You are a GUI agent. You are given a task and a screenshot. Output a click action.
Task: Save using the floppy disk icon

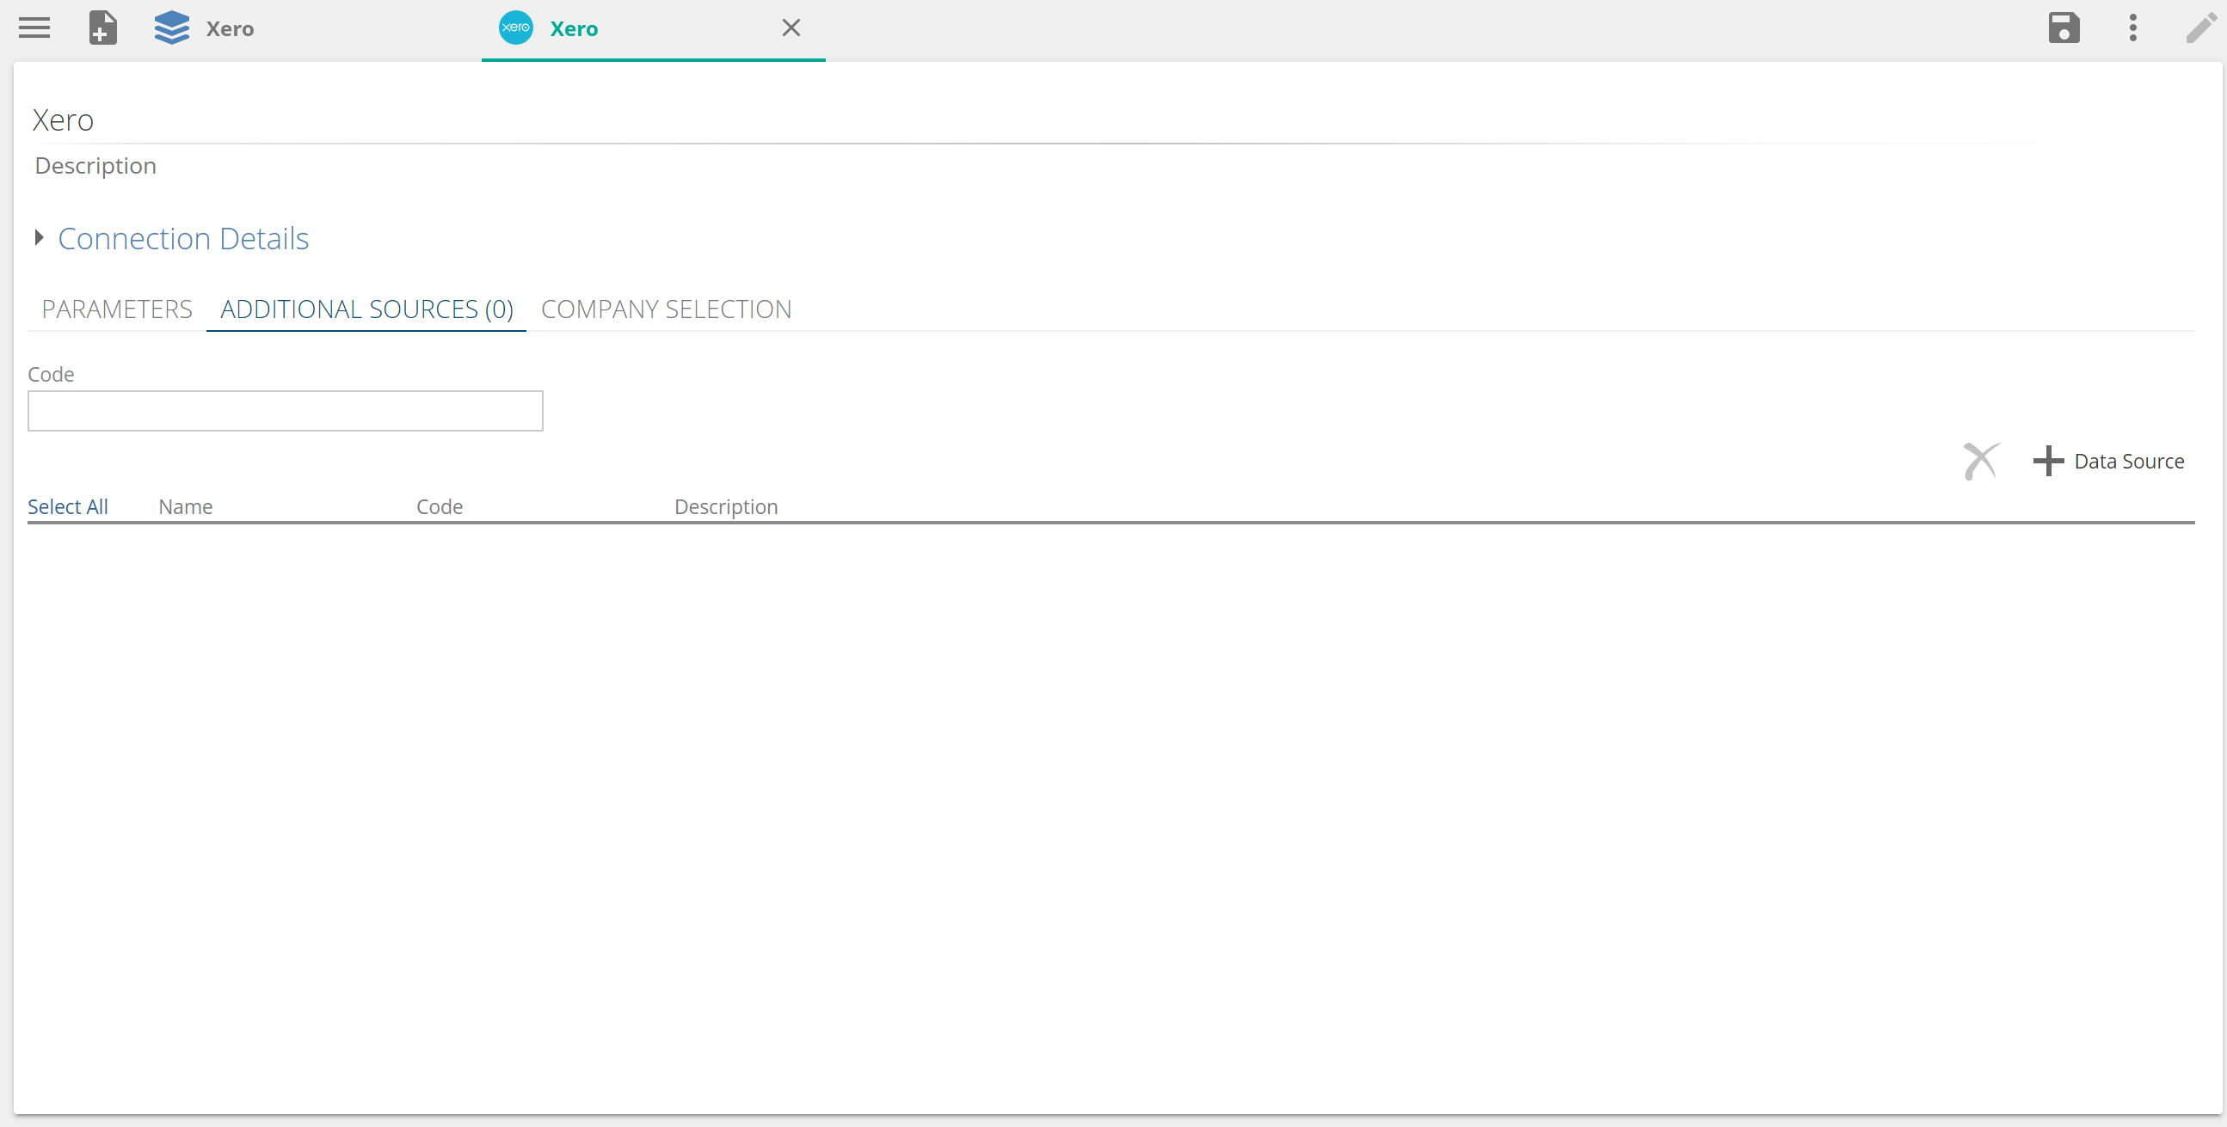[x=2064, y=28]
